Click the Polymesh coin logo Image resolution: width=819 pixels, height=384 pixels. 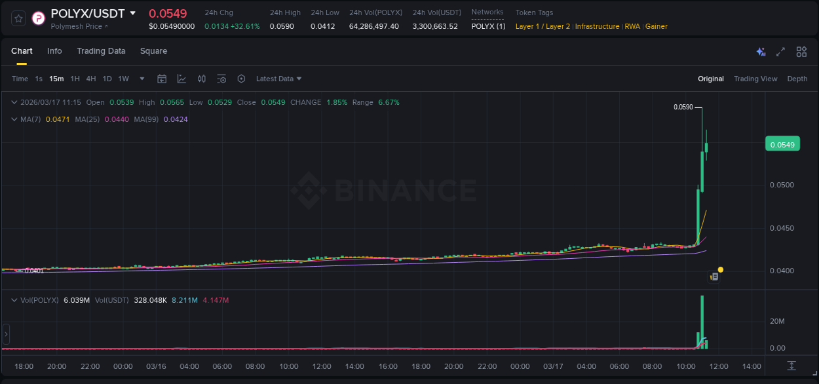[x=38, y=18]
